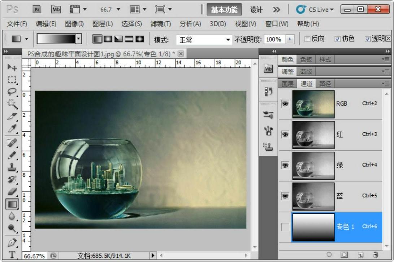Click the 基本功能 workspace button
394x262 pixels.
(x=224, y=10)
